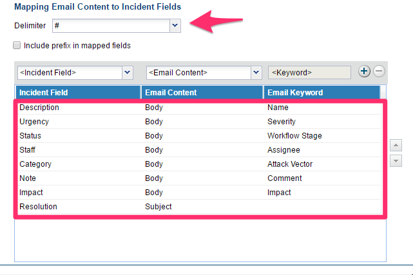Image resolution: width=413 pixels, height=275 pixels.
Task: Sort by Incident Field column header
Action: [77, 93]
